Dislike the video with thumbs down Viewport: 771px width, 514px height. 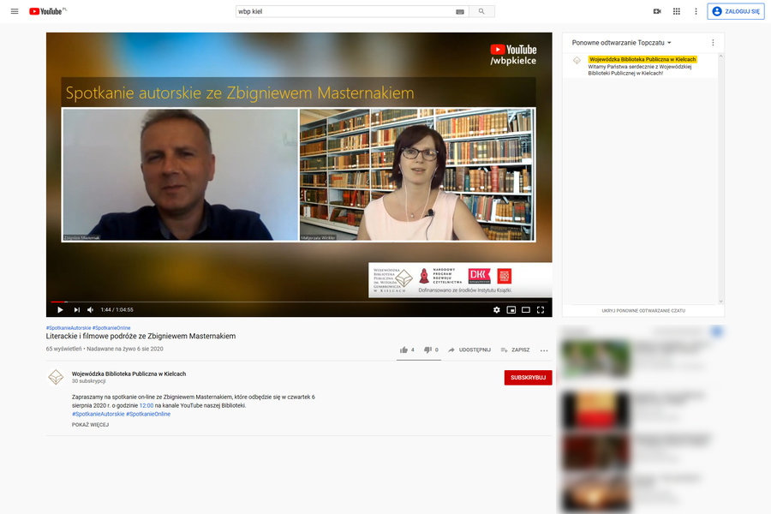pos(428,350)
